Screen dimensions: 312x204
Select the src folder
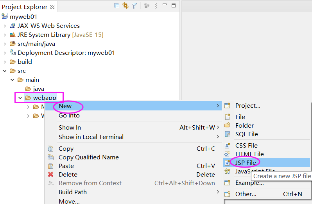[x=22, y=71]
